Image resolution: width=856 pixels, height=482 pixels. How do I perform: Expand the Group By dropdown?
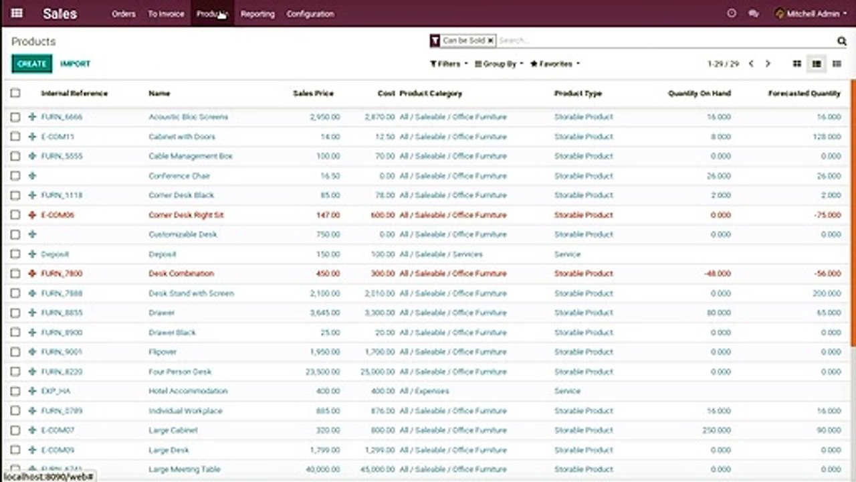499,64
